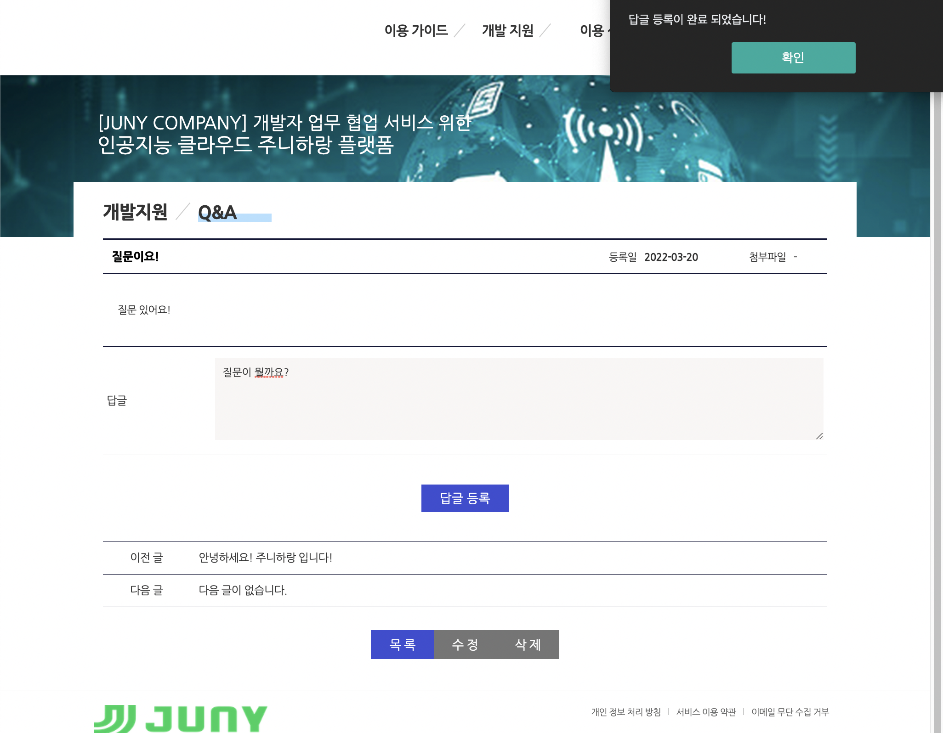Click the 수정 edit button
Screen dimensions: 943x733
point(465,644)
